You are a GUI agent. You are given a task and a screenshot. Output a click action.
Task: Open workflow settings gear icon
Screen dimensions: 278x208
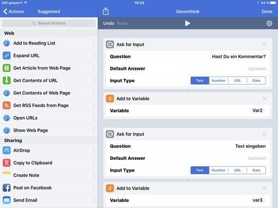[269, 23]
